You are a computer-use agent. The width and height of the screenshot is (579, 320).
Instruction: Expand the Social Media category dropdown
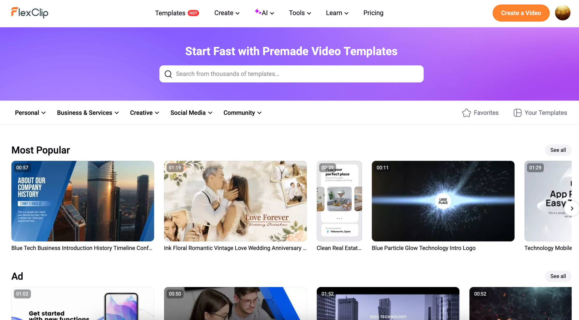pyautogui.click(x=191, y=113)
